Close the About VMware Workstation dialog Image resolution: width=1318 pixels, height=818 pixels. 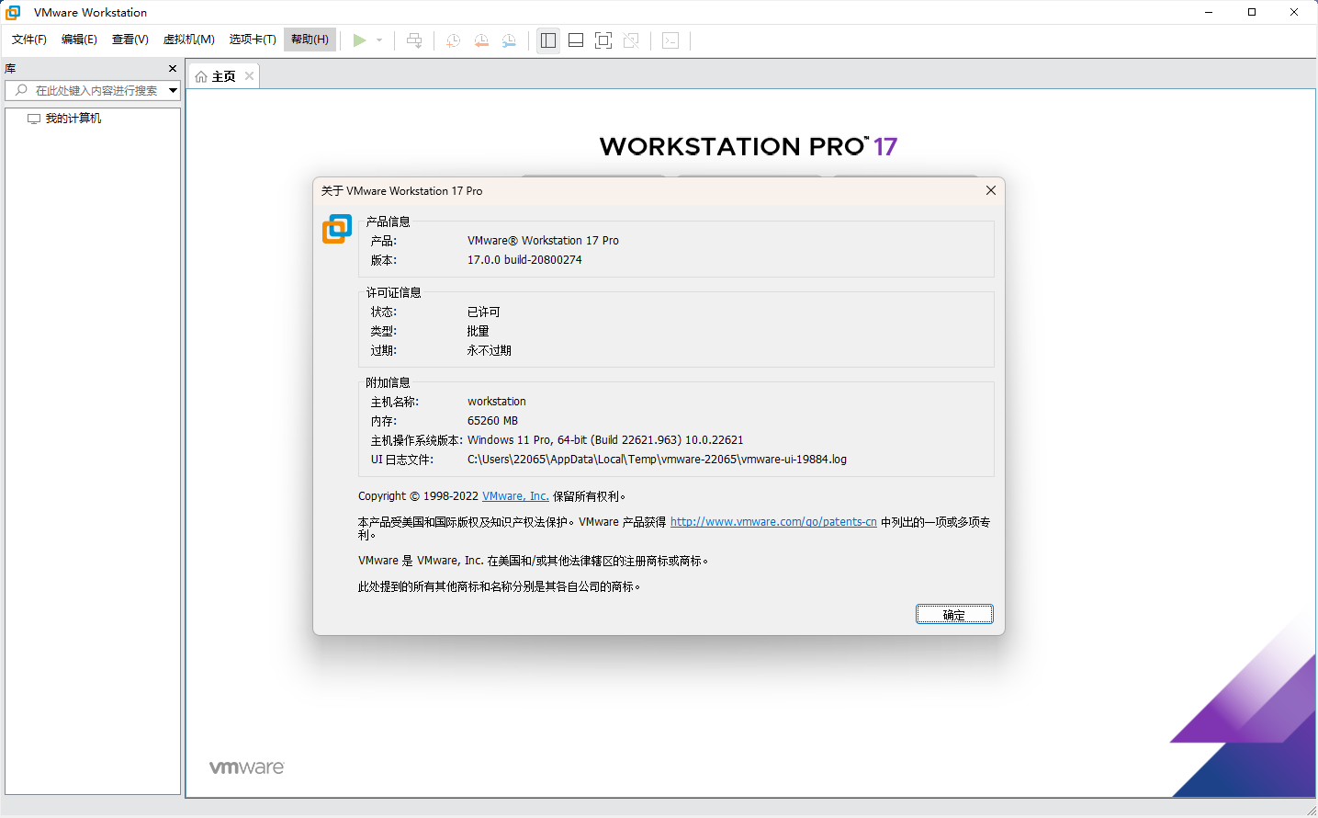pos(991,190)
